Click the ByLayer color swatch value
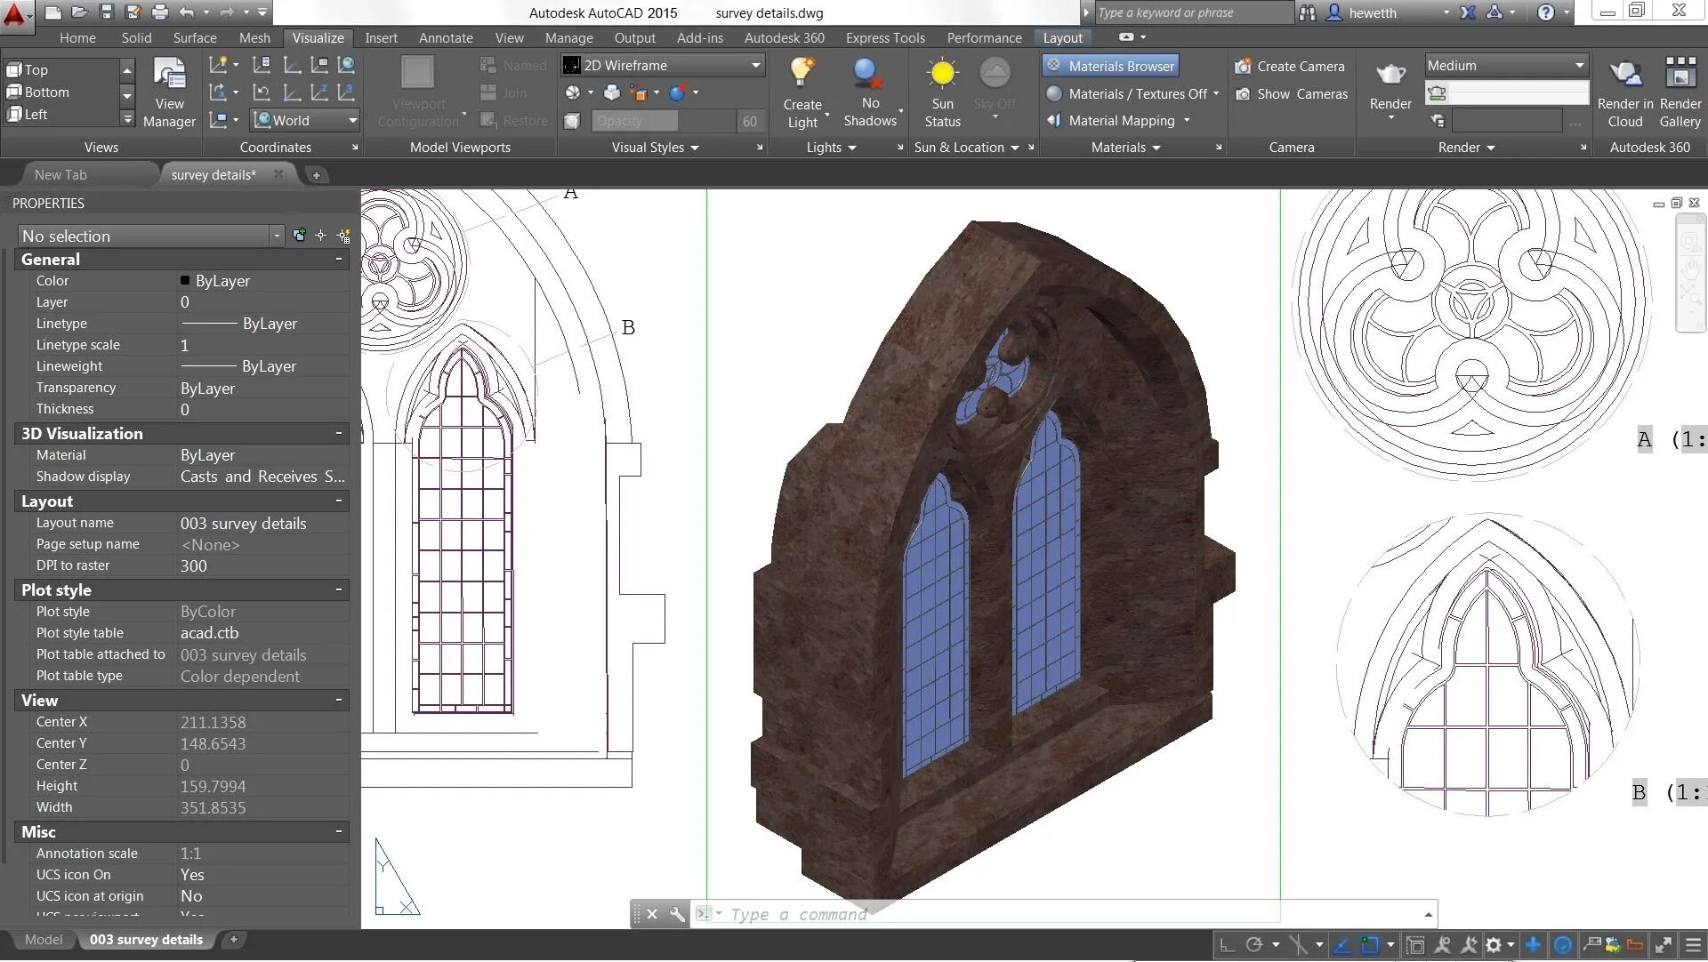The image size is (1708, 962). [222, 281]
